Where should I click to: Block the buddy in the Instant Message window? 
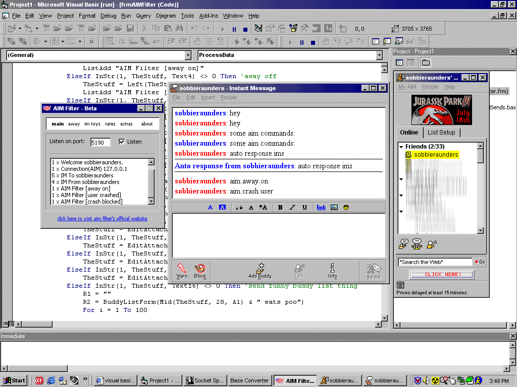(200, 271)
